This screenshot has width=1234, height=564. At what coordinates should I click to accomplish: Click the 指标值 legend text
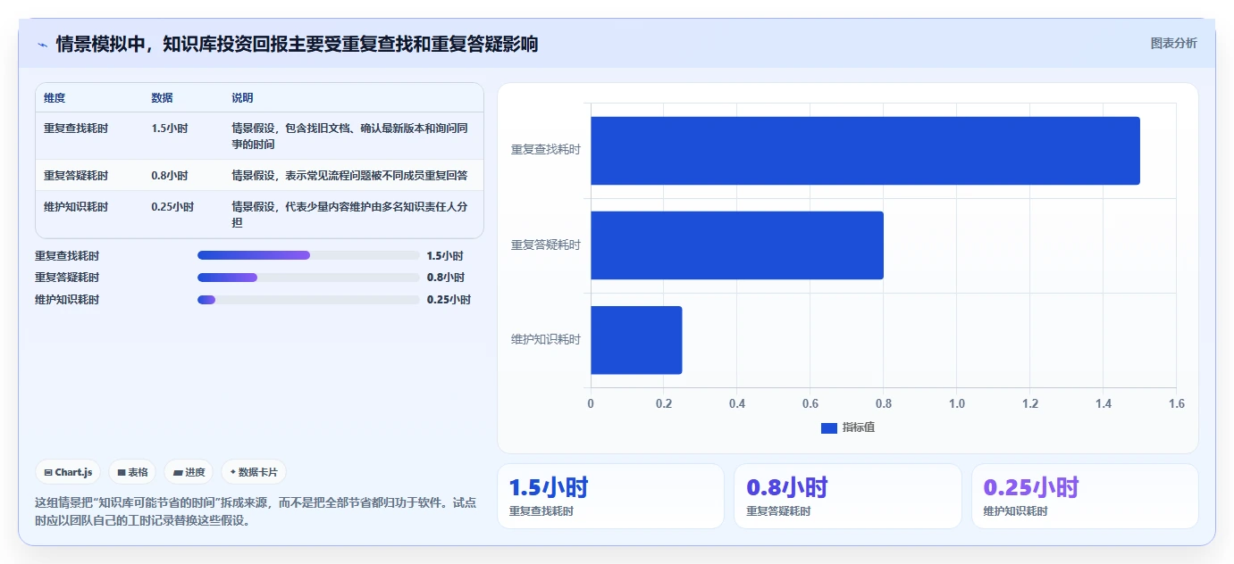tap(858, 427)
